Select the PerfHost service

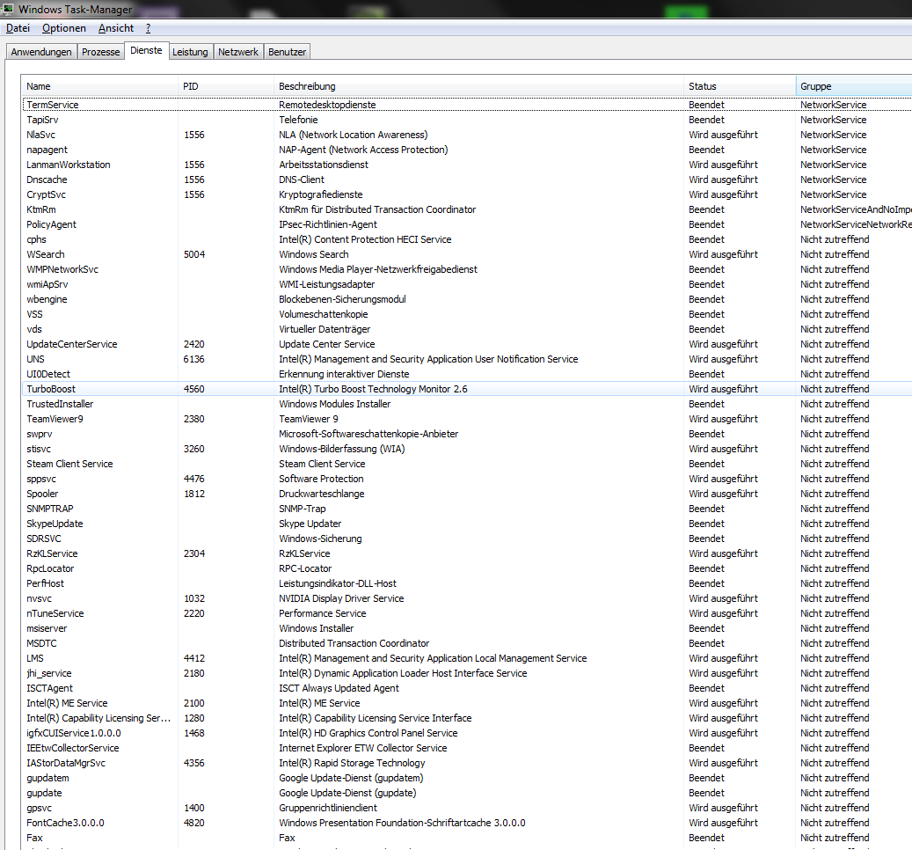(x=467, y=583)
